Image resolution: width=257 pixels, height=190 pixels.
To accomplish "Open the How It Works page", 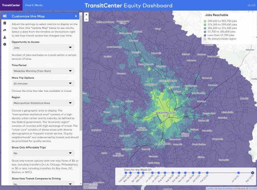I will 34,5.
